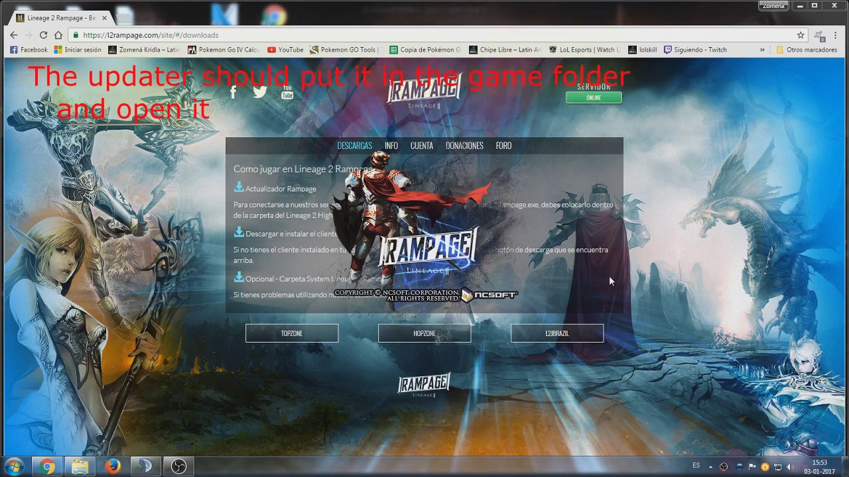Open the Otros marcadores bookmarks folder
This screenshot has width=849, height=477.
[807, 50]
